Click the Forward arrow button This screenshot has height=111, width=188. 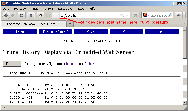(x=13, y=15)
